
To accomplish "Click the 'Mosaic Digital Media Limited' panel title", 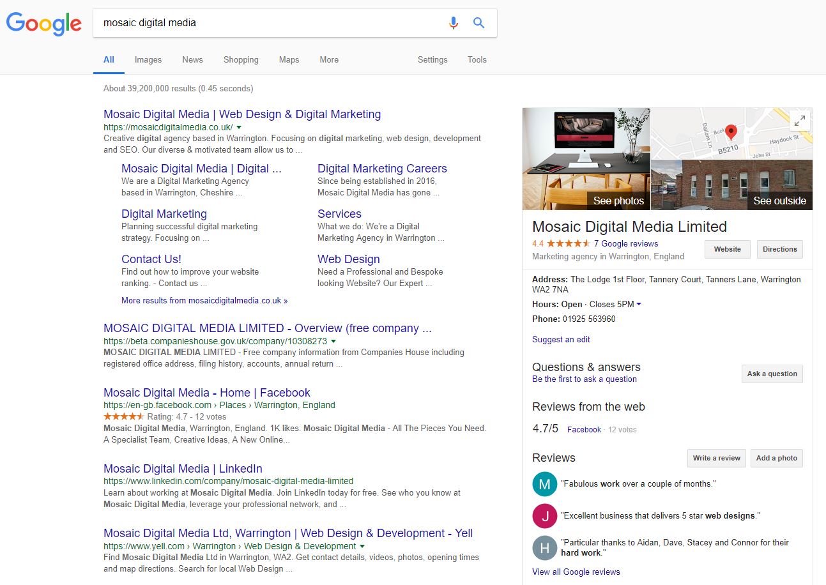I will pos(629,227).
